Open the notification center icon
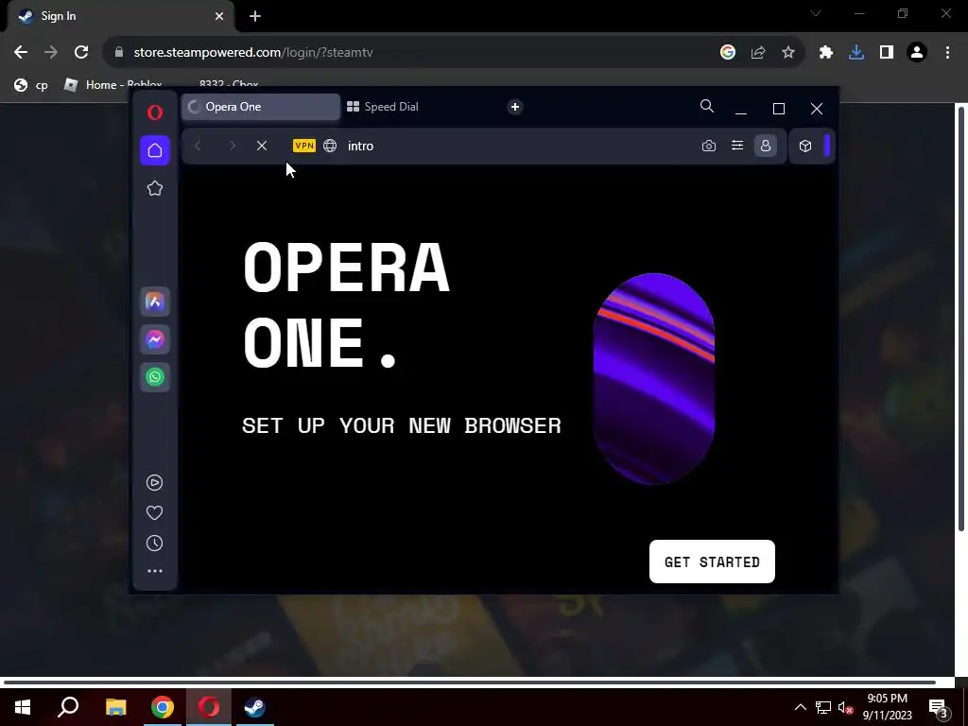The image size is (968, 726). (939, 708)
